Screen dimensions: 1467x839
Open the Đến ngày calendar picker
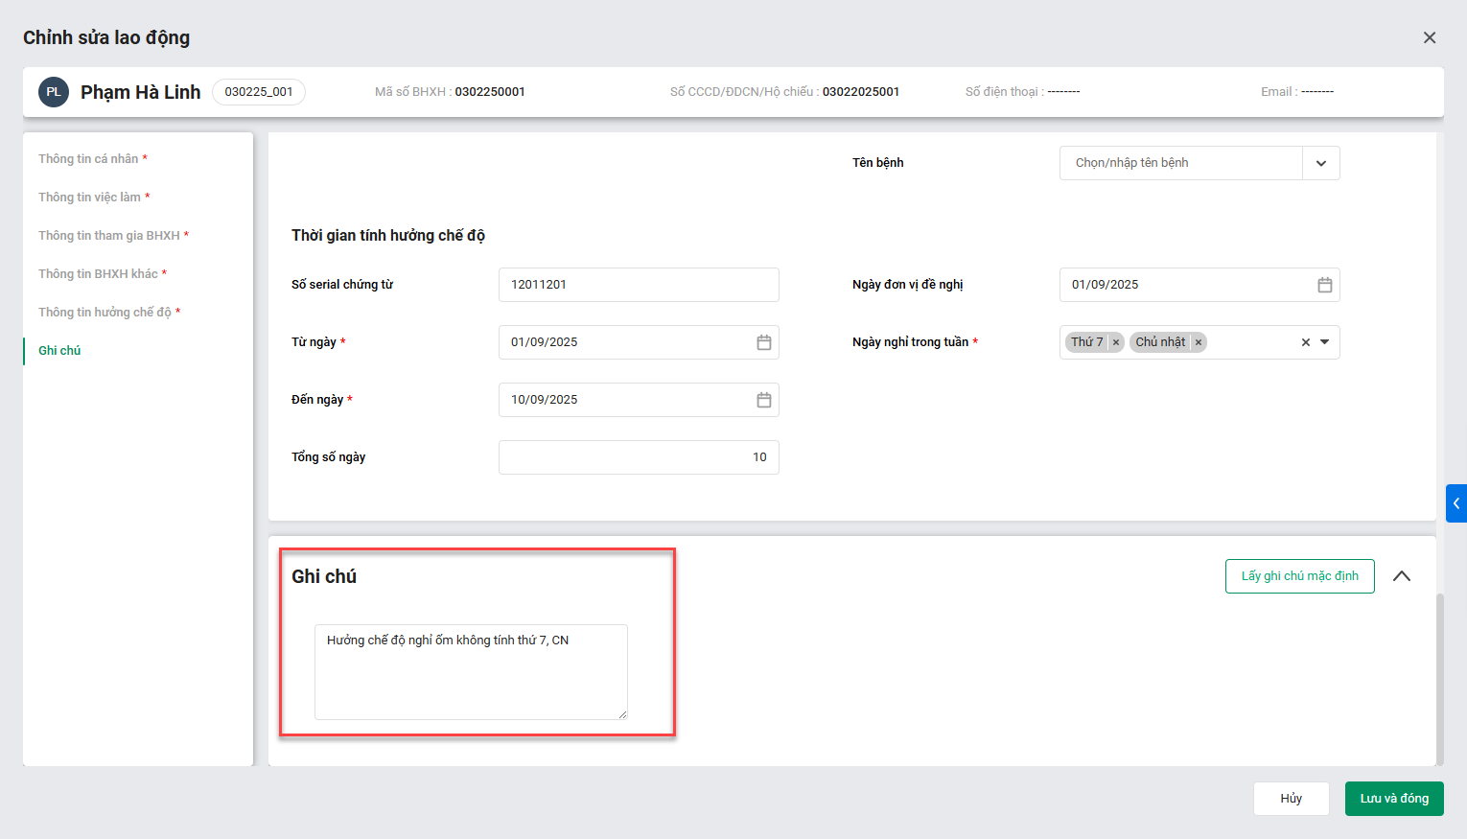click(763, 400)
